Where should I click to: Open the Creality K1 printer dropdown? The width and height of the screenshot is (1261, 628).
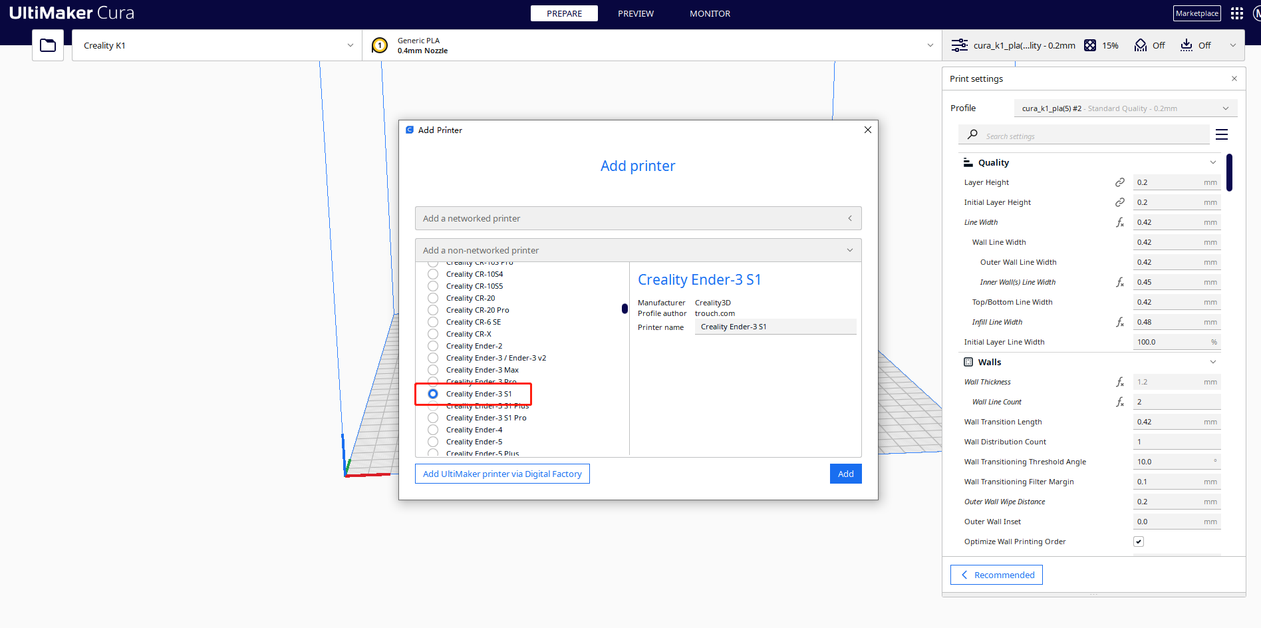(217, 45)
